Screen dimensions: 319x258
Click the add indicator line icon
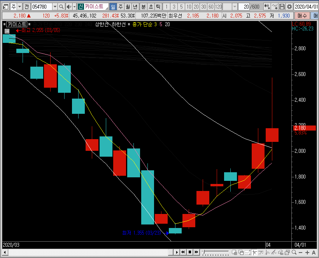click(x=274, y=7)
